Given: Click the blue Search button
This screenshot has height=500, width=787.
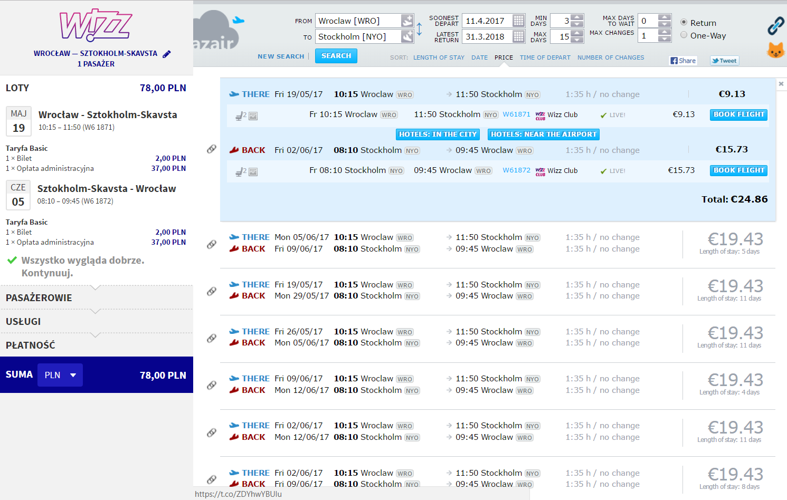Looking at the screenshot, I should (336, 56).
